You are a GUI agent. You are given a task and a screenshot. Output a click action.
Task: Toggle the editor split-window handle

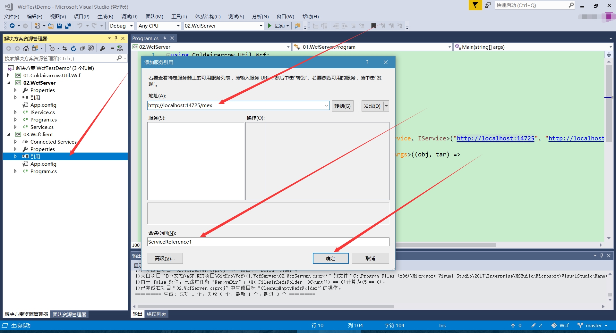(609, 55)
